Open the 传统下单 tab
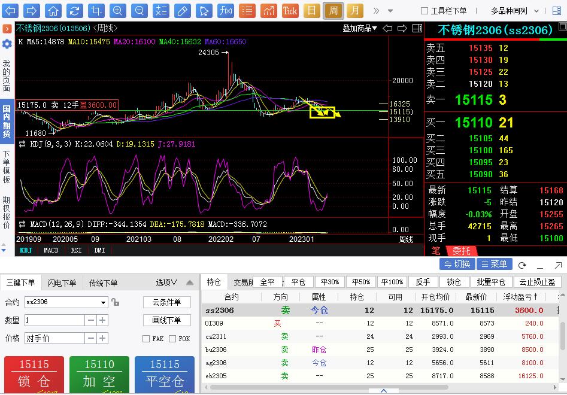The height and width of the screenshot is (395, 567). coord(104,283)
